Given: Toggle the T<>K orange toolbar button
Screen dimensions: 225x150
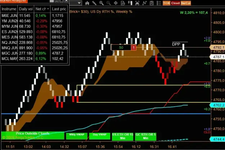Looking at the screenshot, I should click(166, 3).
